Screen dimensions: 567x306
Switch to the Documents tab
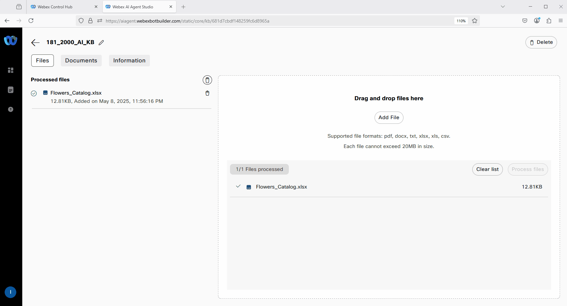click(81, 61)
